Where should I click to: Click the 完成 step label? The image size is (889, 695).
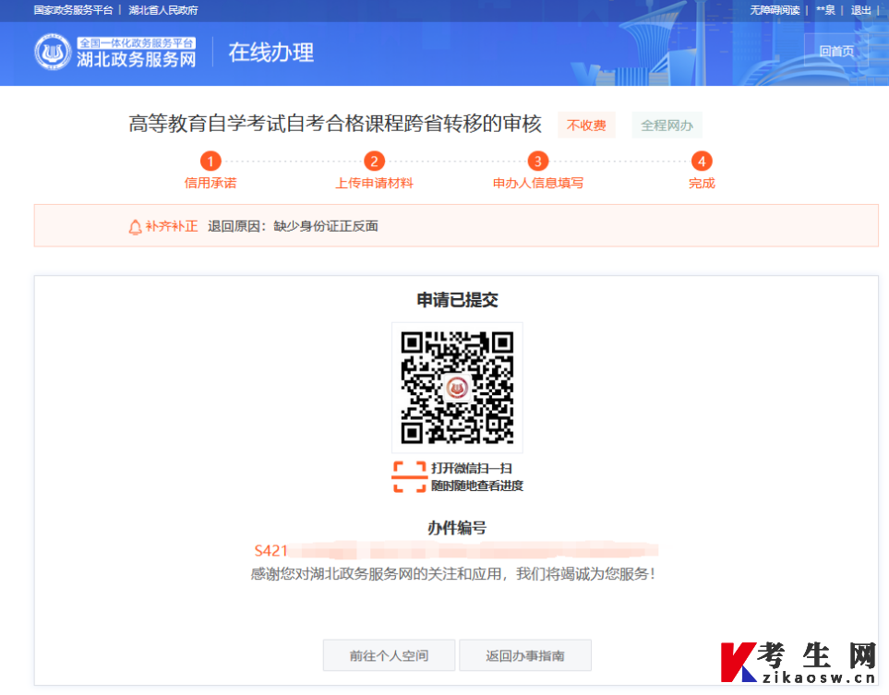(x=702, y=183)
